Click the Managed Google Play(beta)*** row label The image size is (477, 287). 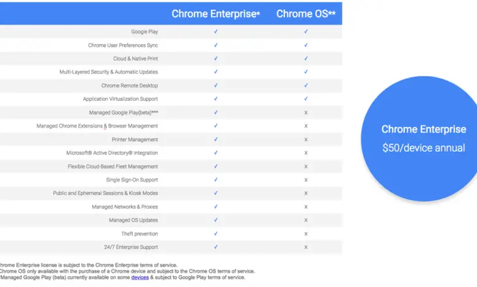[x=119, y=112]
